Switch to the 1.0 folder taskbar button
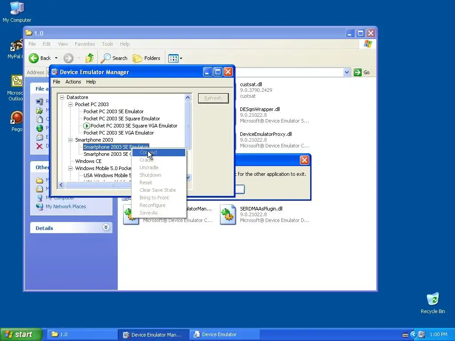This screenshot has height=341, width=455. click(x=82, y=335)
